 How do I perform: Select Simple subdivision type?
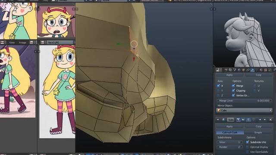(258, 132)
